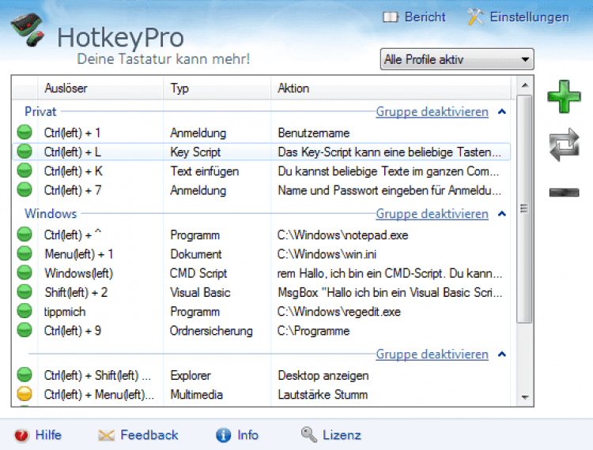The width and height of the screenshot is (593, 450).
Task: Click the green plus add hotkey icon
Action: pyautogui.click(x=564, y=96)
